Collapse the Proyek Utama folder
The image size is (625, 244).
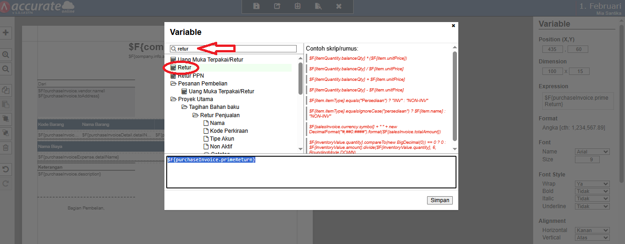[x=174, y=99]
